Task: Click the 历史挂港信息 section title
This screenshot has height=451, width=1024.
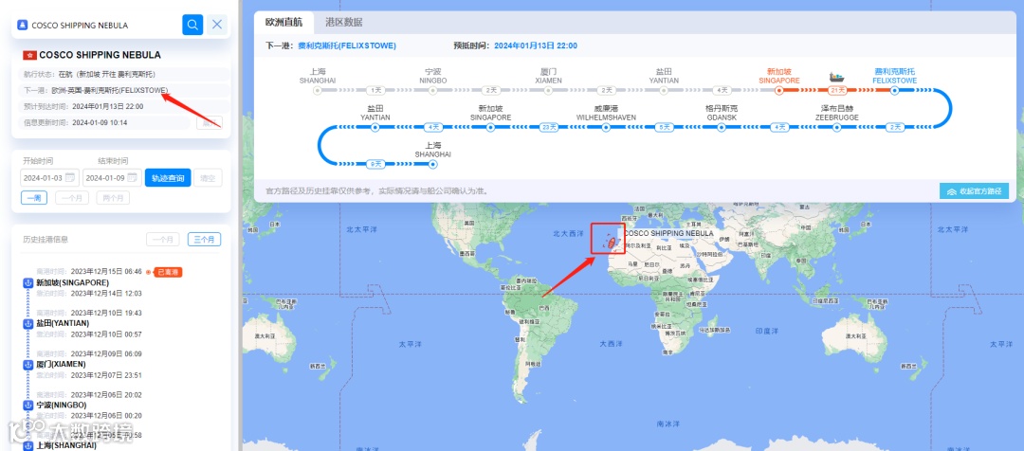Action: (46, 240)
